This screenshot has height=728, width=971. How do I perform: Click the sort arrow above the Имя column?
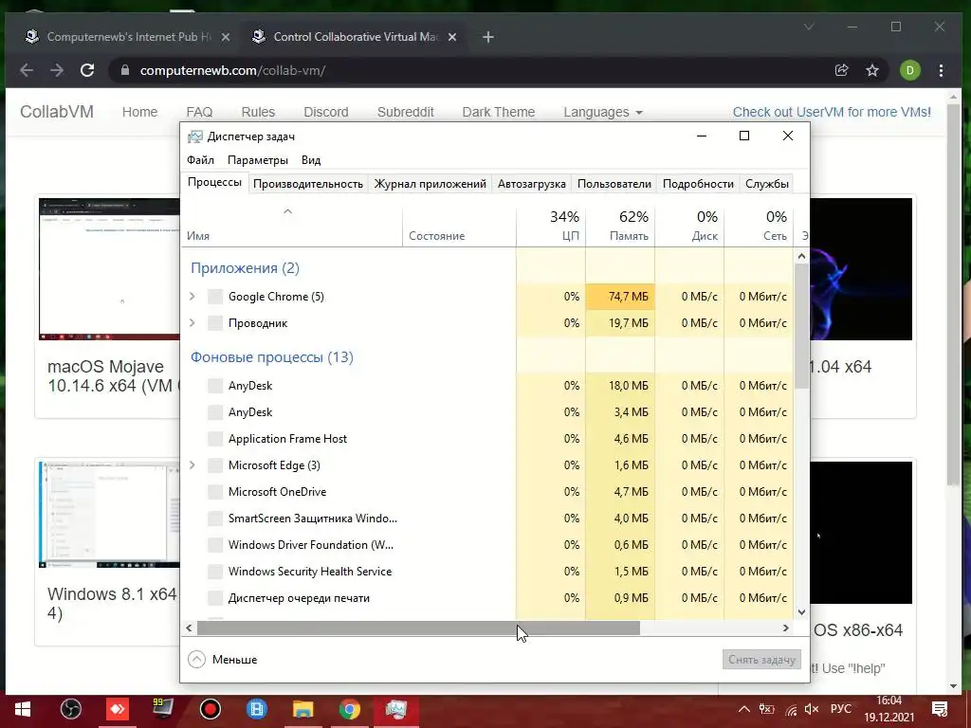click(287, 211)
